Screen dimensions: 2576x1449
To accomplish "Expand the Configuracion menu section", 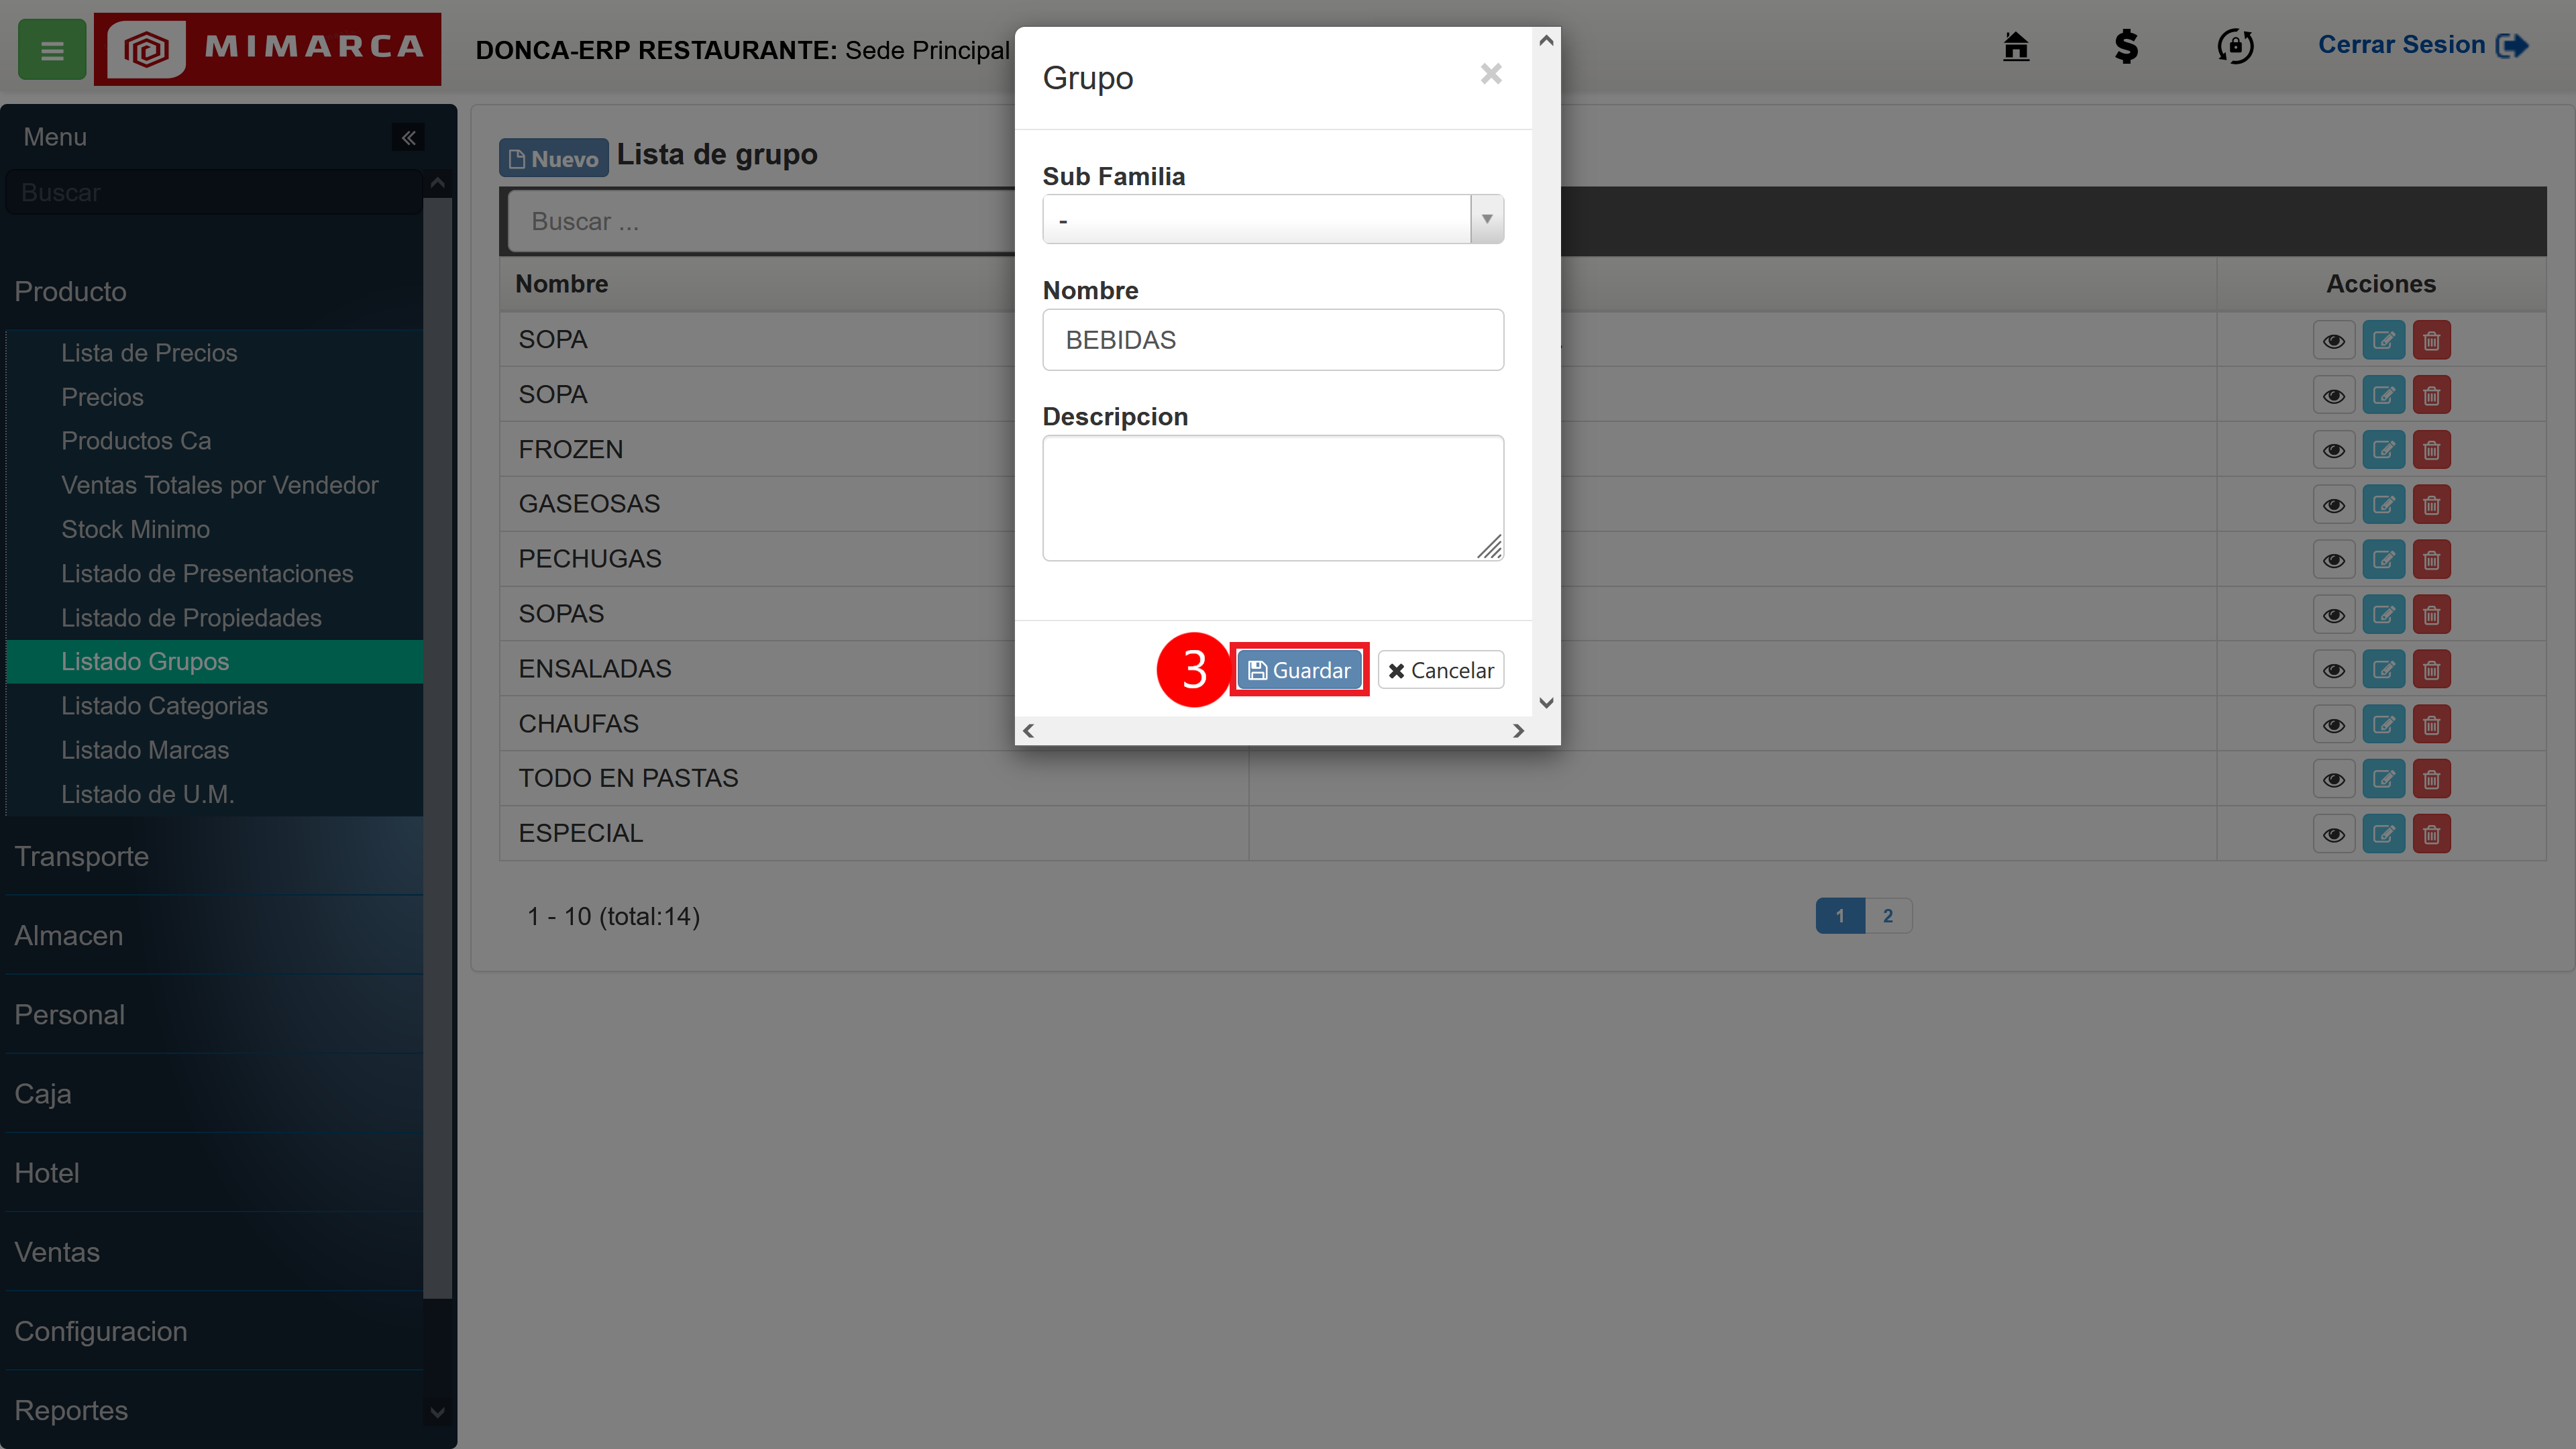I will click(x=214, y=1331).
